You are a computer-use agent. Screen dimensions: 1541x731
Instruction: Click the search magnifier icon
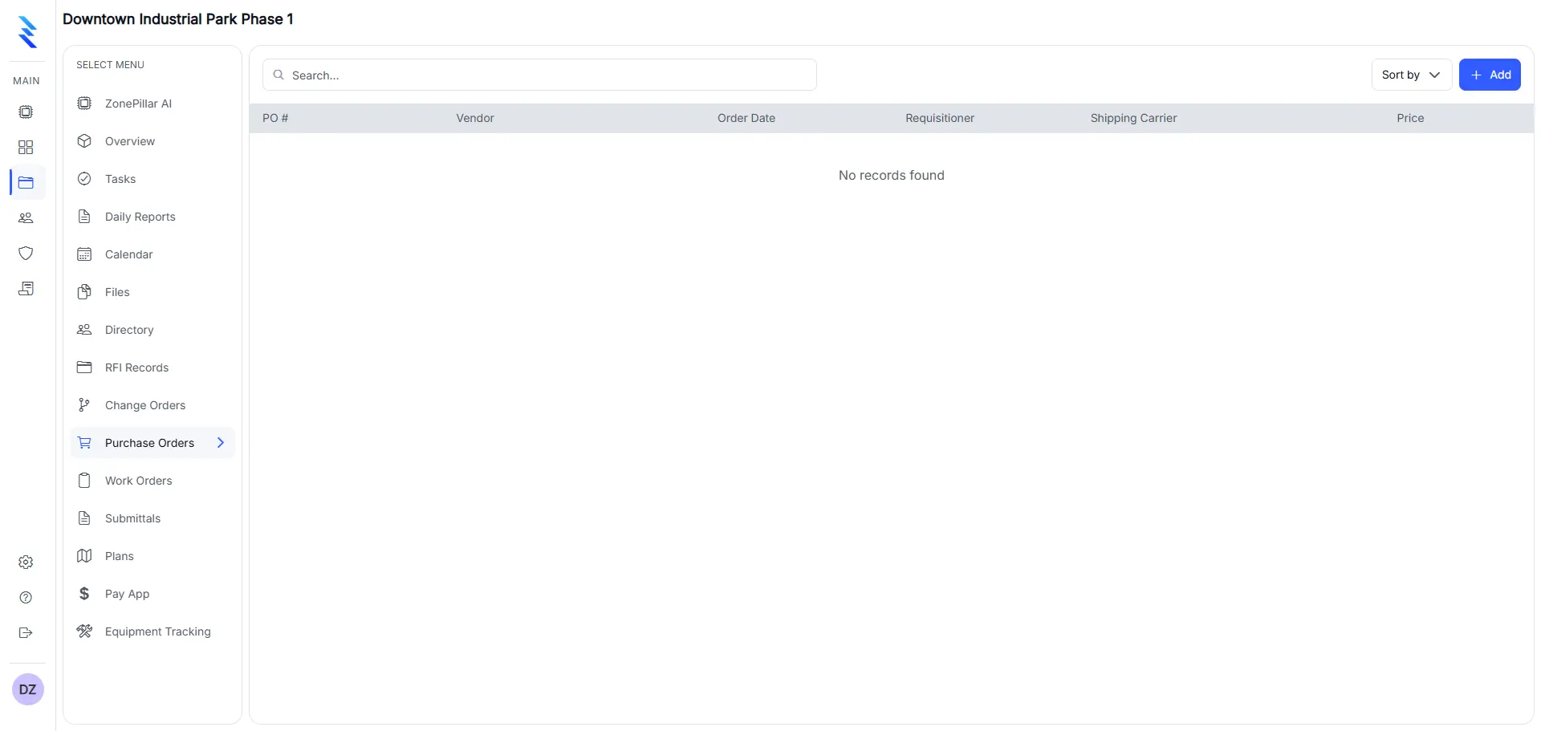coord(278,74)
